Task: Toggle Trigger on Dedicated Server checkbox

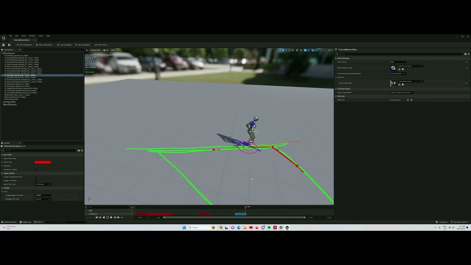Action: [x=36, y=177]
